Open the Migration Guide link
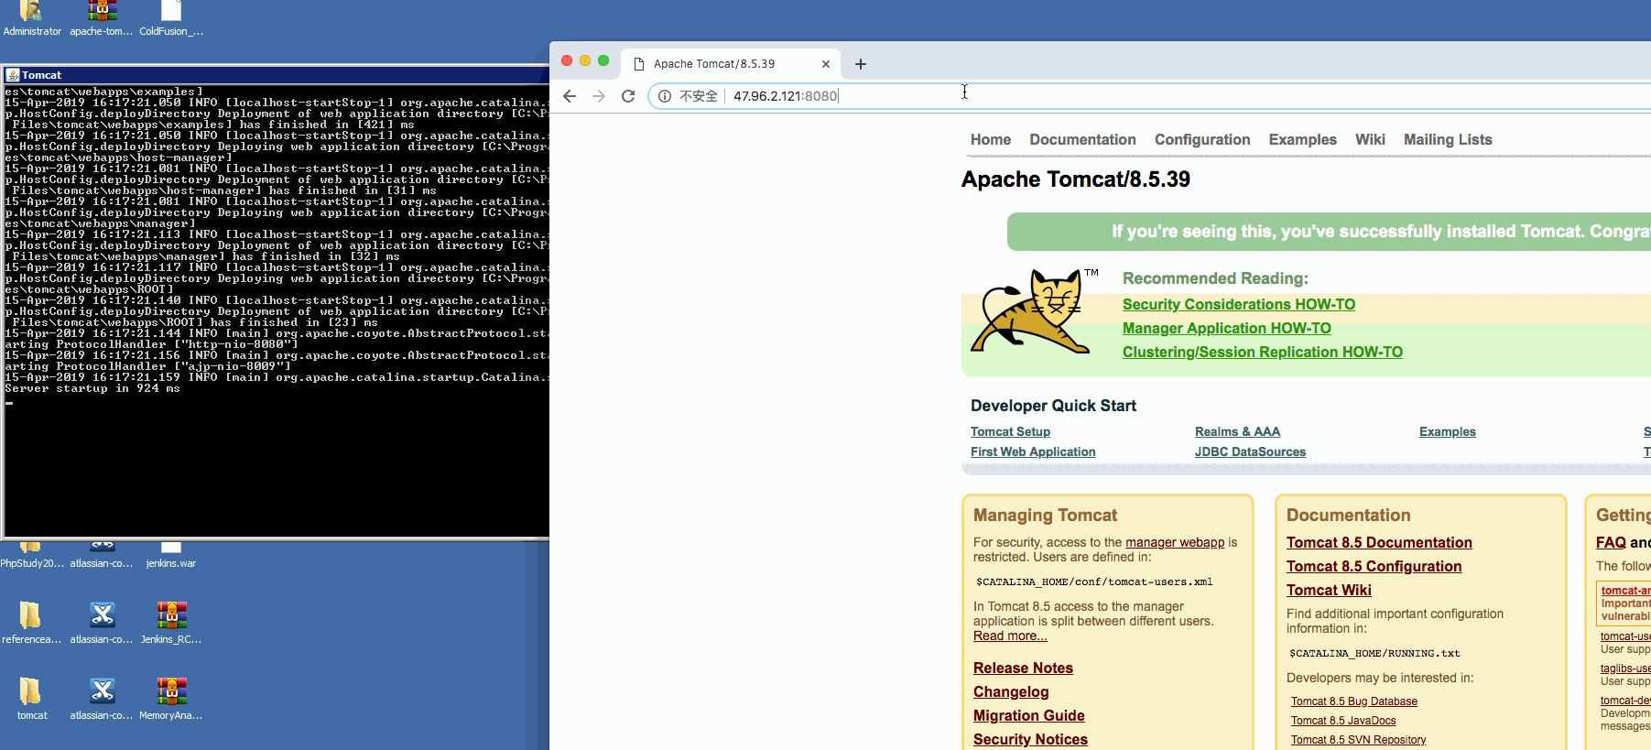Screen dimensions: 1651x750 1028,715
